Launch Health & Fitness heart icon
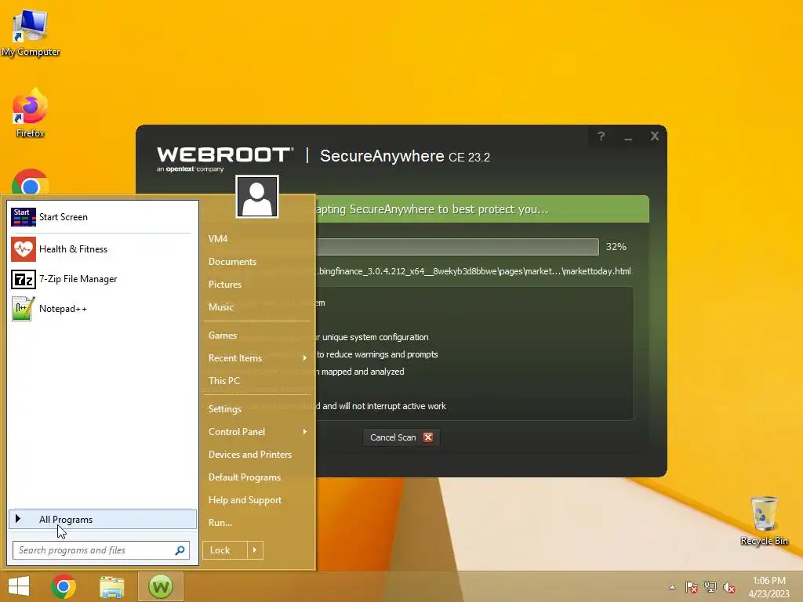The width and height of the screenshot is (803, 602). coord(24,249)
